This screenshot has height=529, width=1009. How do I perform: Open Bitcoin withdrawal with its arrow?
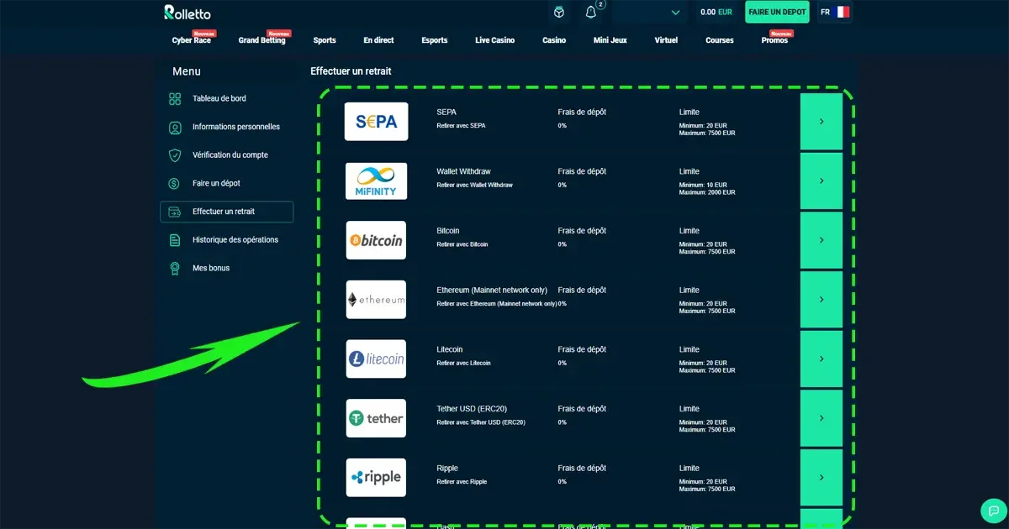tap(821, 240)
